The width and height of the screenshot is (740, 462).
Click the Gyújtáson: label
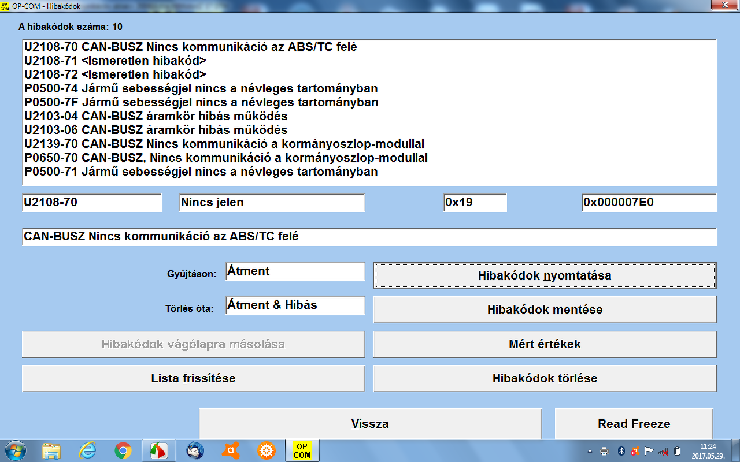point(192,274)
